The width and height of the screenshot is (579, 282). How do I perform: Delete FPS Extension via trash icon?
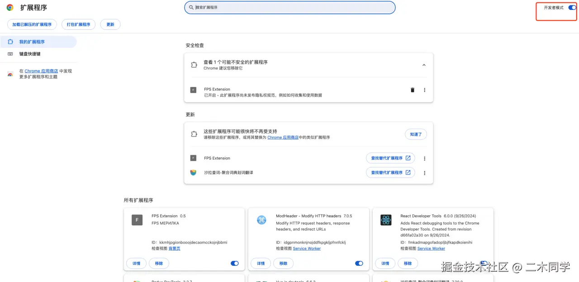point(412,90)
